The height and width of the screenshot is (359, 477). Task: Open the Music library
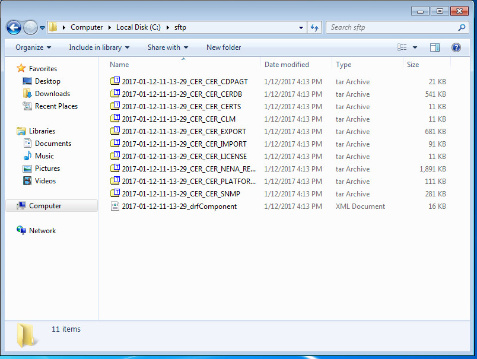point(44,156)
